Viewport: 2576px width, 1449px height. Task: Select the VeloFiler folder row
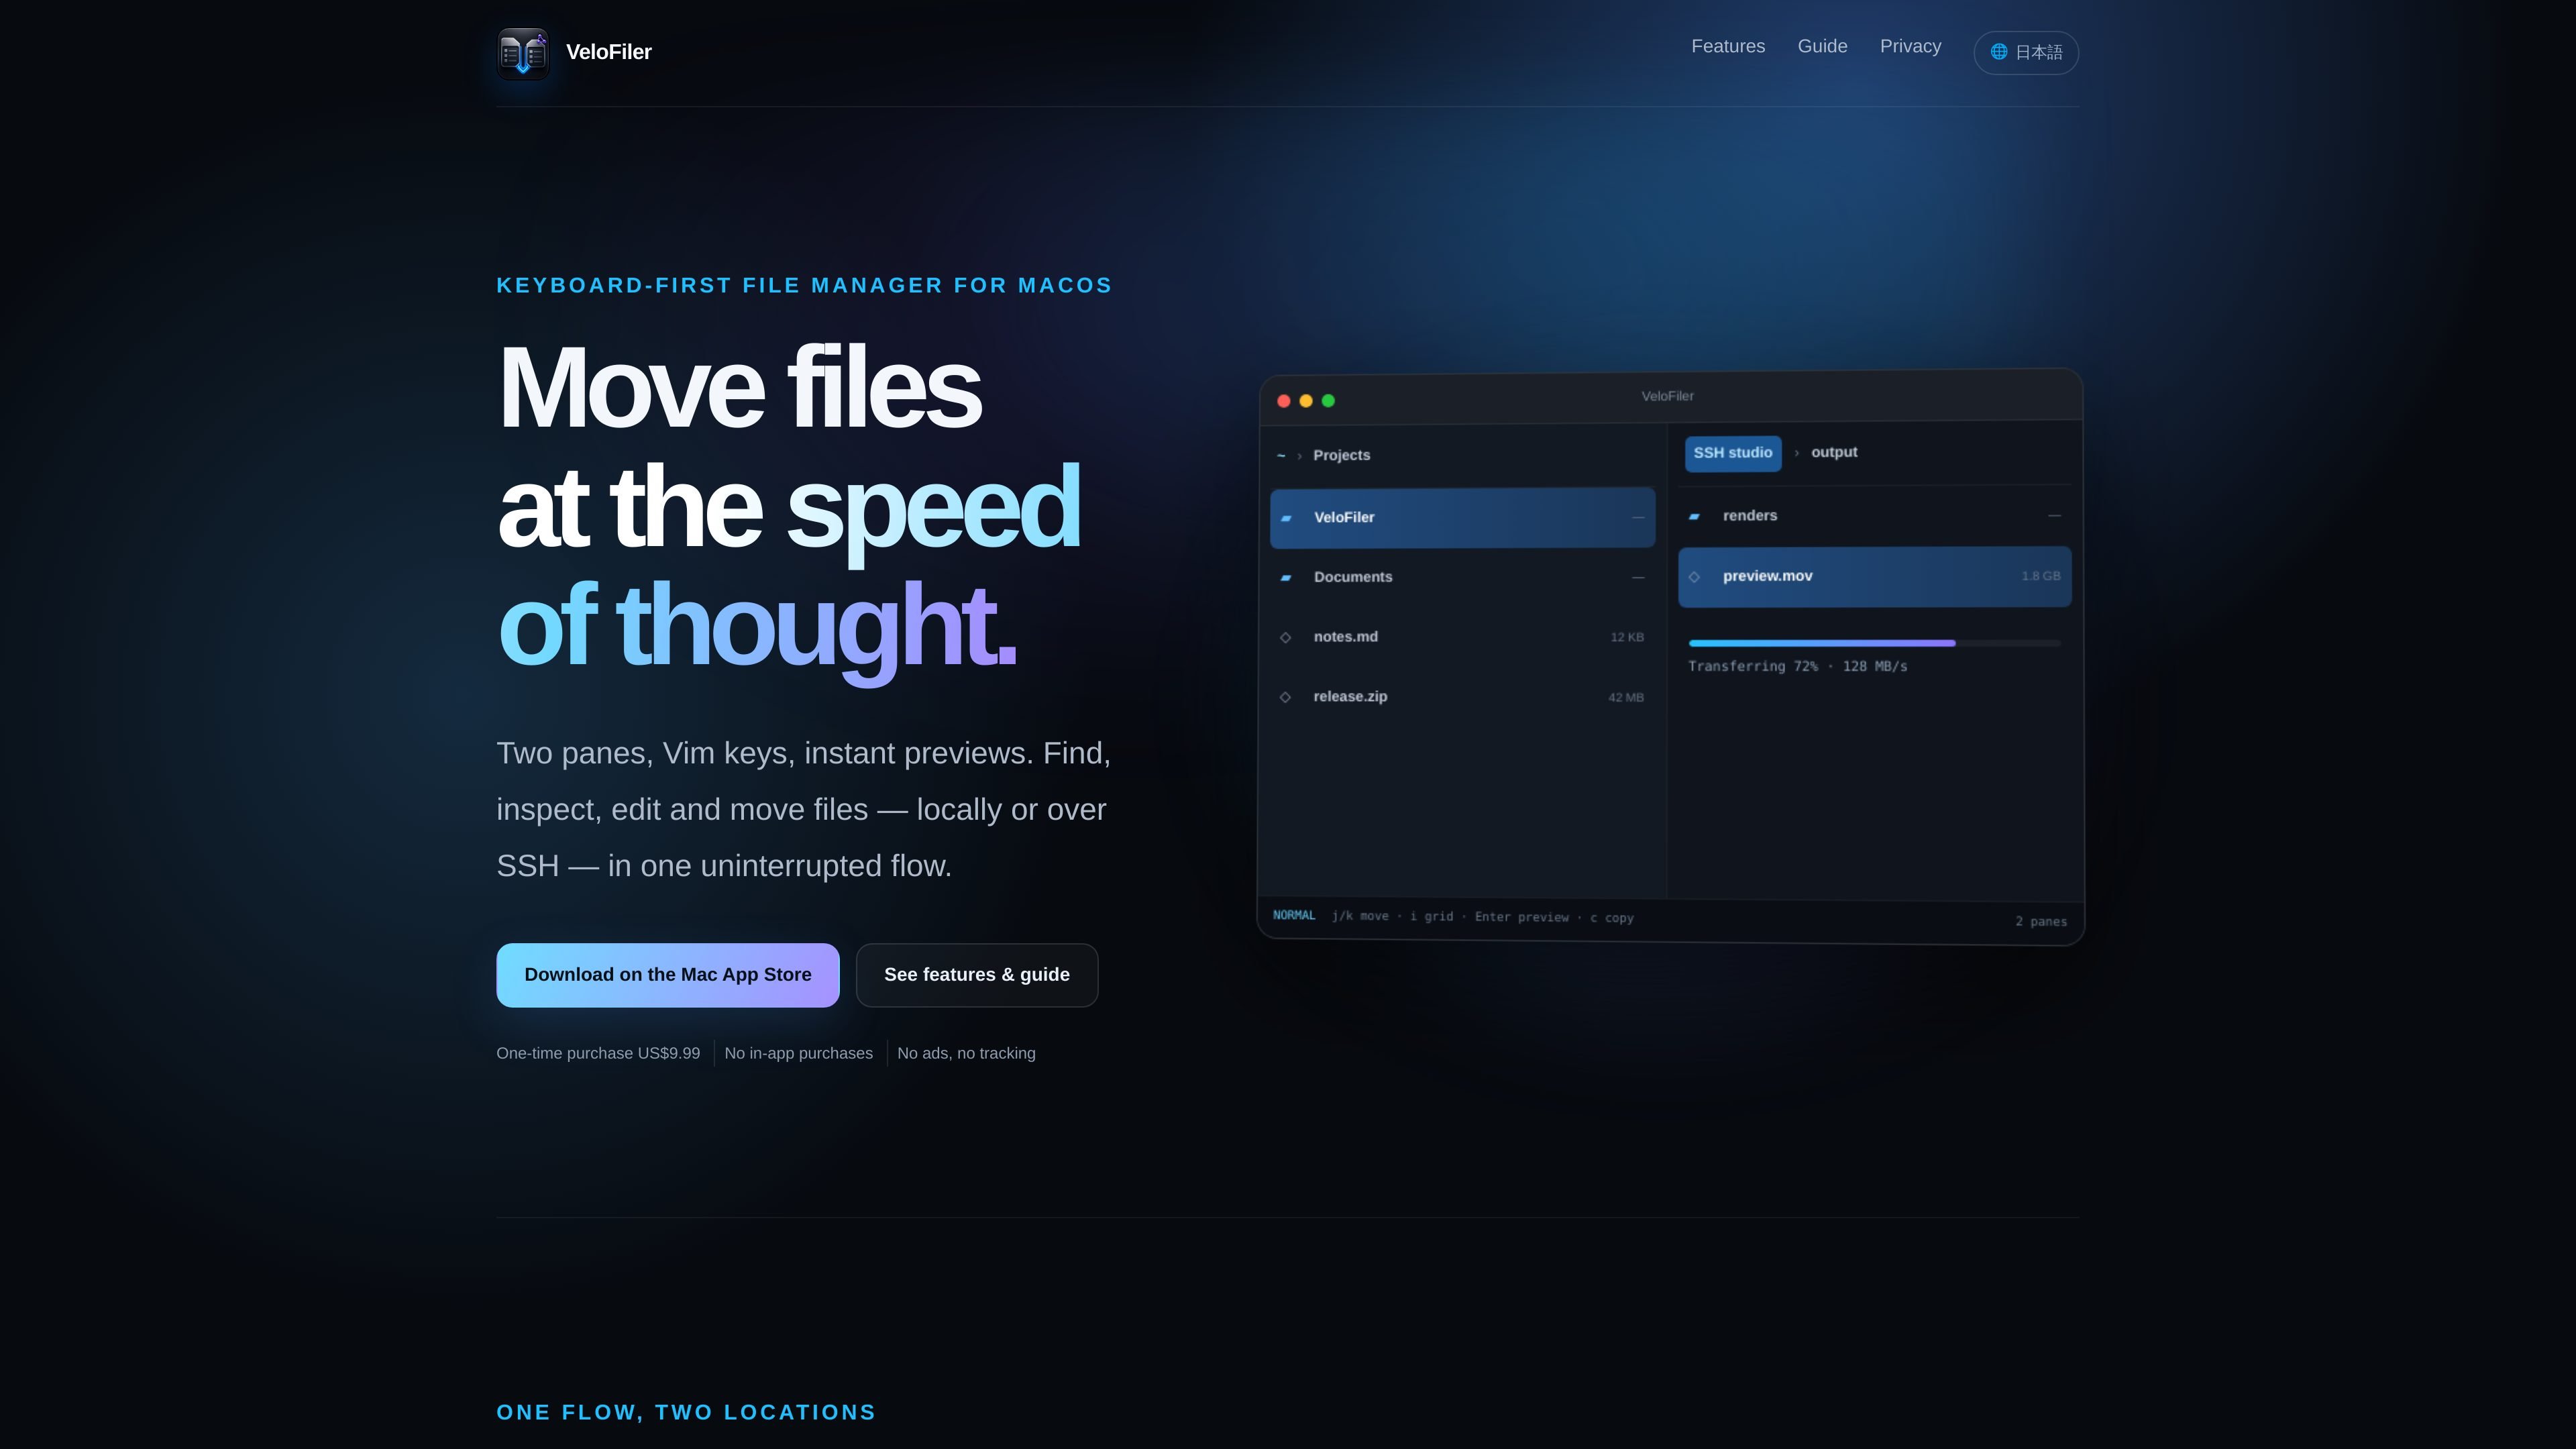pyautogui.click(x=1462, y=518)
